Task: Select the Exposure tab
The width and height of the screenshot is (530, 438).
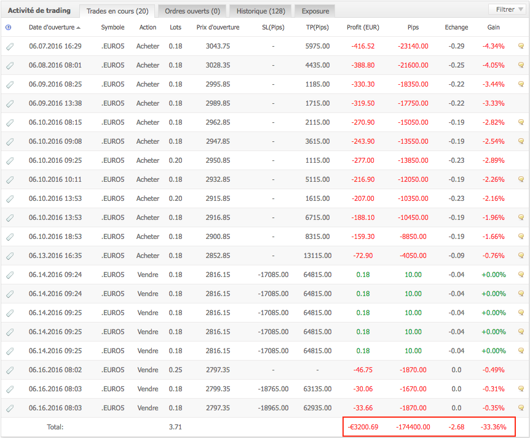Action: [315, 11]
